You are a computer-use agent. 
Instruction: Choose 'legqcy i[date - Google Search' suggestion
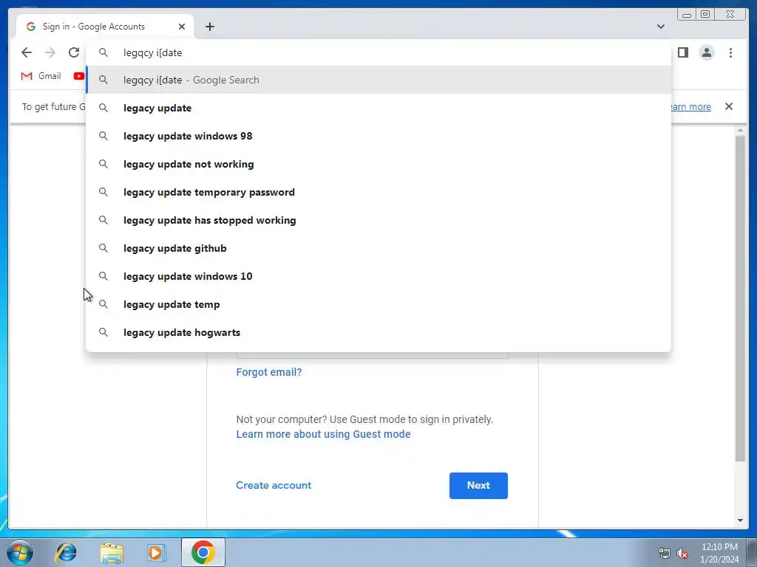point(378,80)
